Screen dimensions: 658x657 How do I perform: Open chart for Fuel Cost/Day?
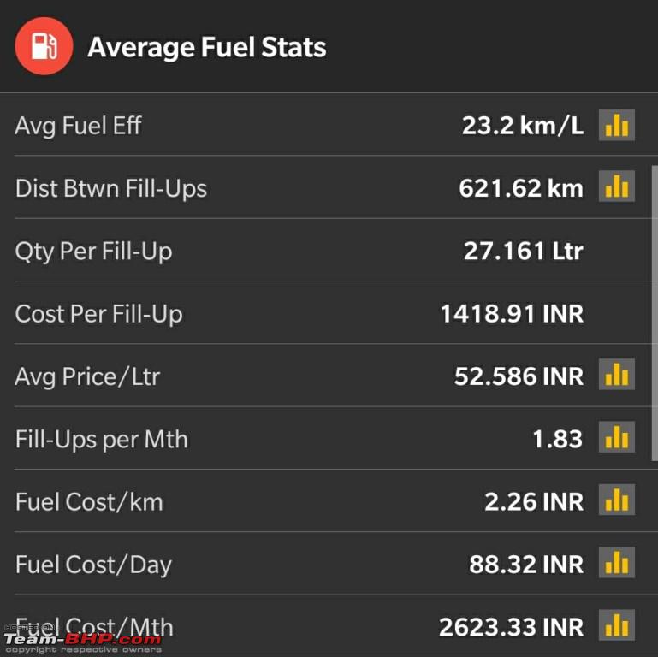tap(616, 562)
